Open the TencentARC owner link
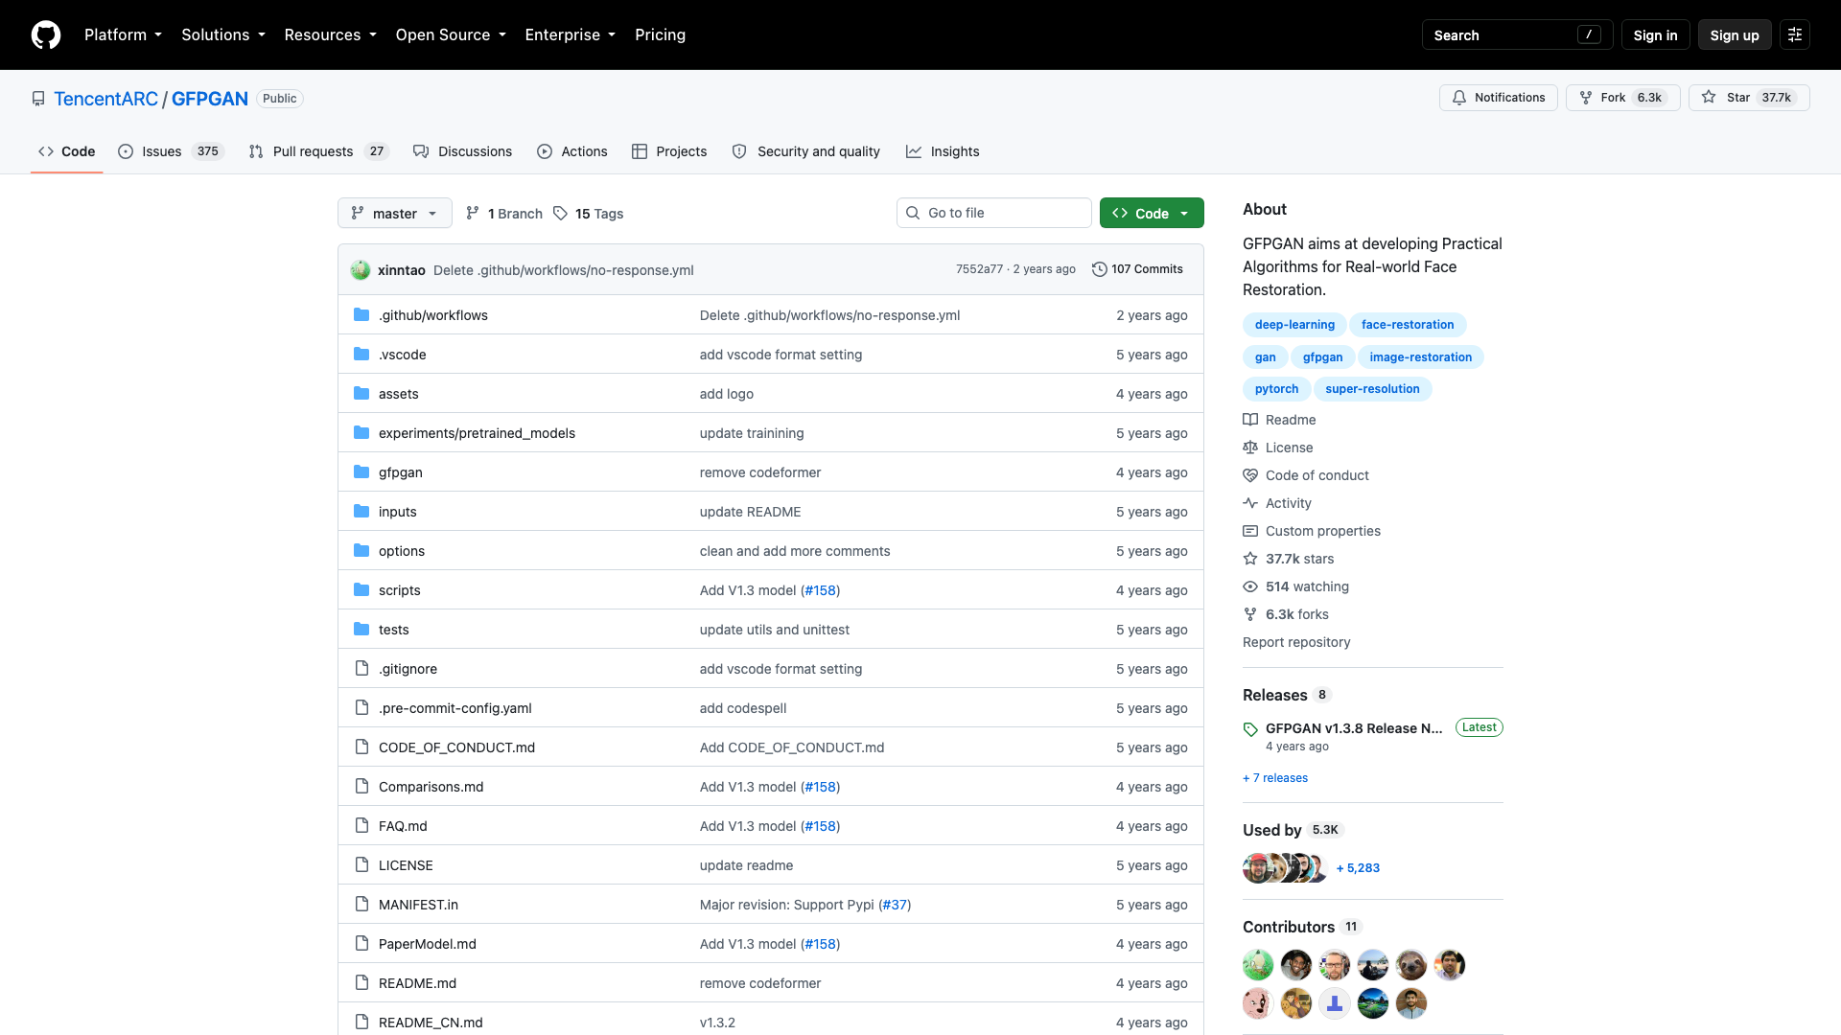 tap(105, 99)
